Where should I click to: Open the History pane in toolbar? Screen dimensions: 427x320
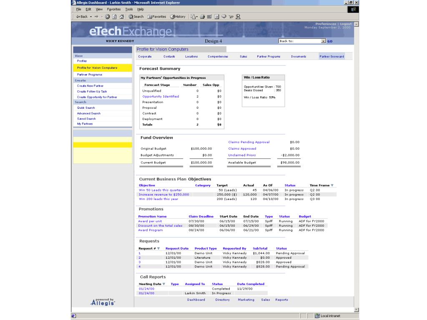[178, 17]
